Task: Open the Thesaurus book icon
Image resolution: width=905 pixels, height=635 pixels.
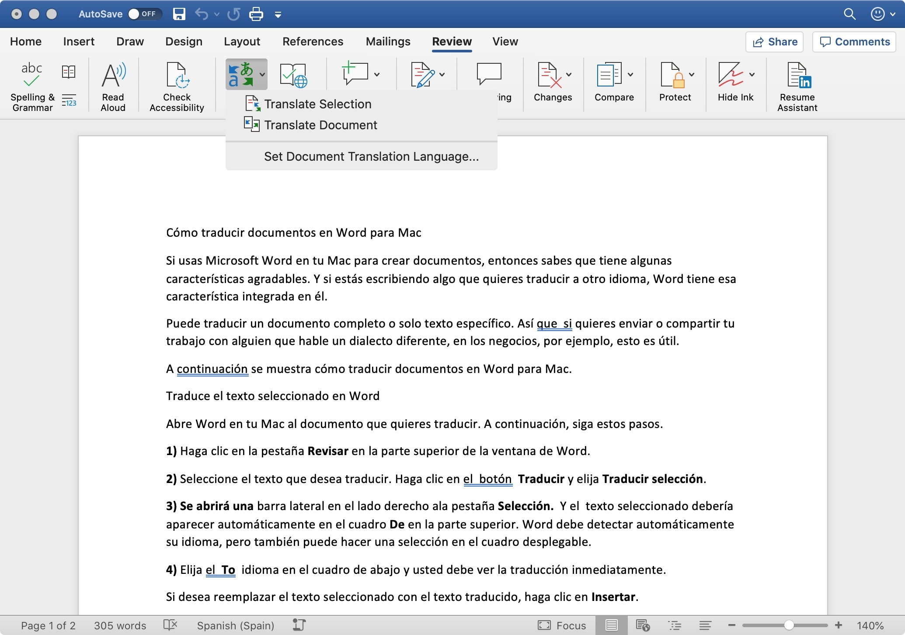Action: pyautogui.click(x=69, y=72)
